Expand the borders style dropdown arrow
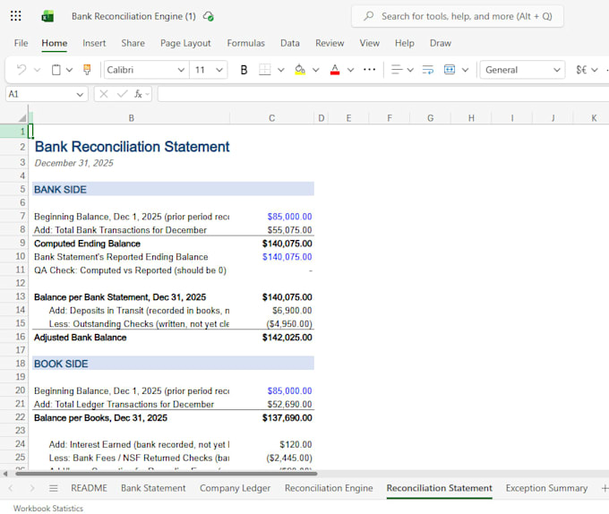Screen dimensions: 609x514 pyautogui.click(x=281, y=70)
